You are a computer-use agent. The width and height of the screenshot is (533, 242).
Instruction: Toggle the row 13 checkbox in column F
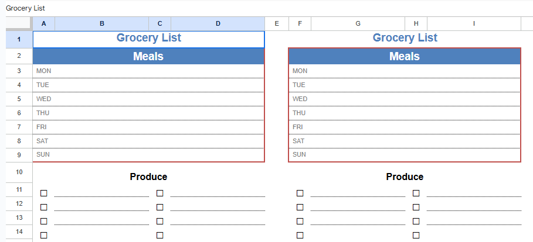click(300, 221)
